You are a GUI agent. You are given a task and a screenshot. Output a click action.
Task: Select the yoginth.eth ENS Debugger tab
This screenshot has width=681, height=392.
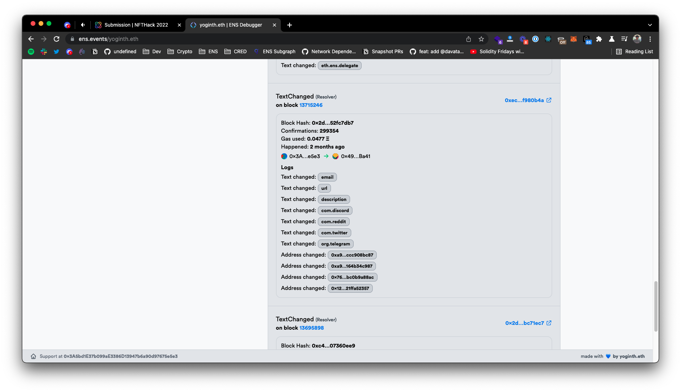click(231, 25)
